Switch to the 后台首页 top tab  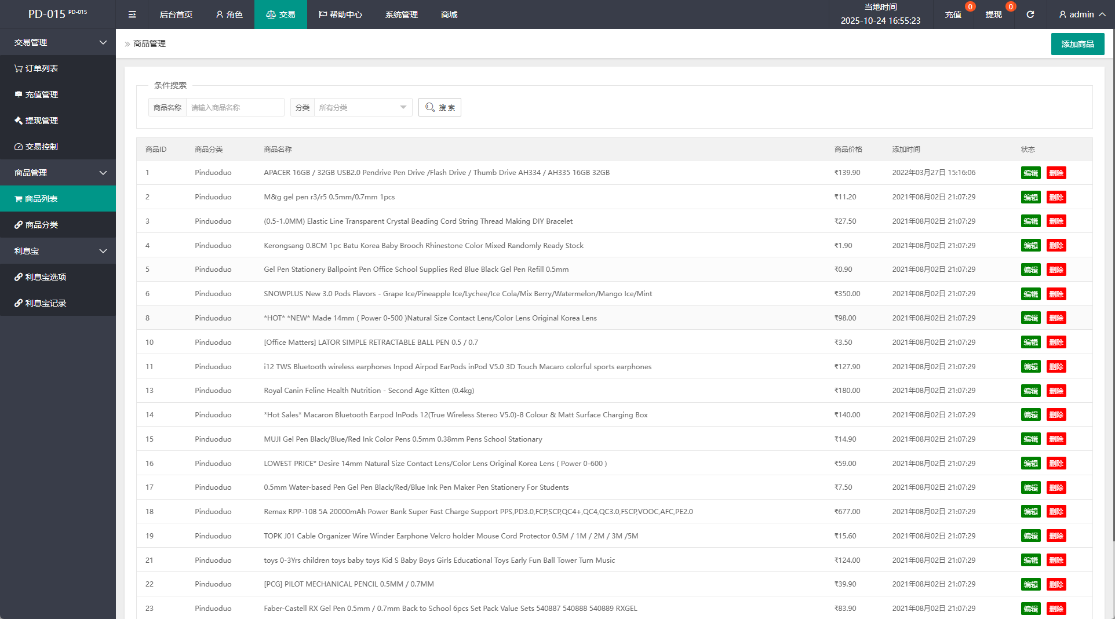(176, 14)
